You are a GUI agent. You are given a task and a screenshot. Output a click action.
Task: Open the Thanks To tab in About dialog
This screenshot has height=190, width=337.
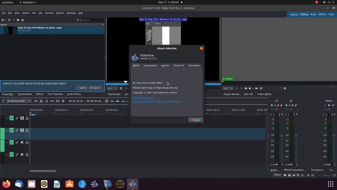click(179, 65)
